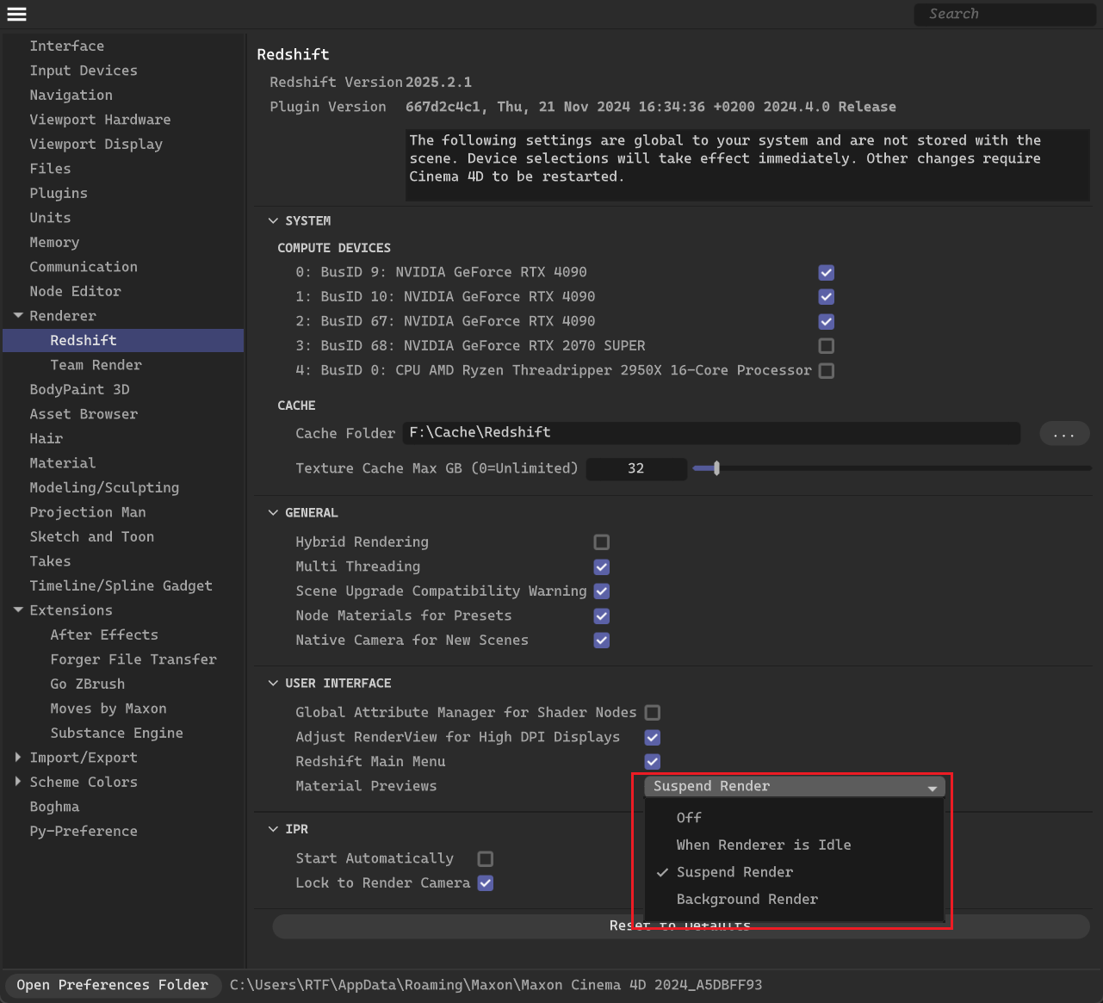Collapse the GENERAL section
This screenshot has height=1003, width=1103.
pos(273,513)
